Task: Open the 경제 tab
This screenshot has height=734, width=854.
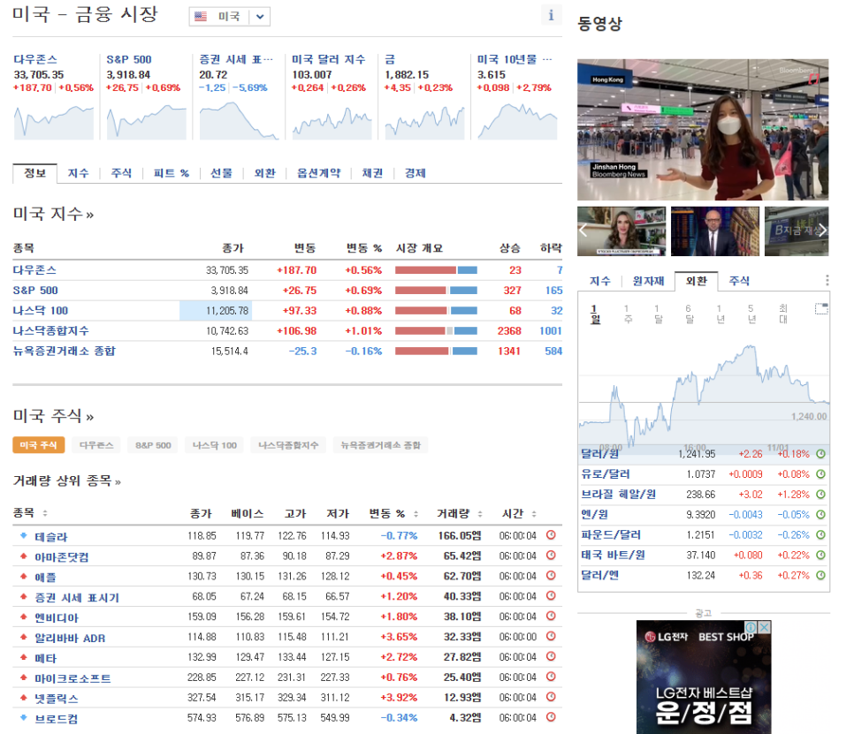Action: click(415, 173)
